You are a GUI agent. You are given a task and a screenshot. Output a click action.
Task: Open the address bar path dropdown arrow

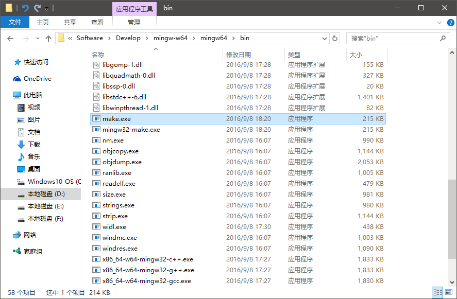click(325, 38)
